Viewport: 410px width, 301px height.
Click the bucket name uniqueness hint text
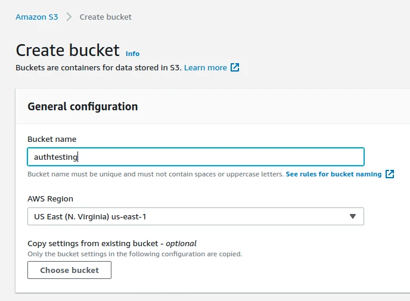(155, 174)
